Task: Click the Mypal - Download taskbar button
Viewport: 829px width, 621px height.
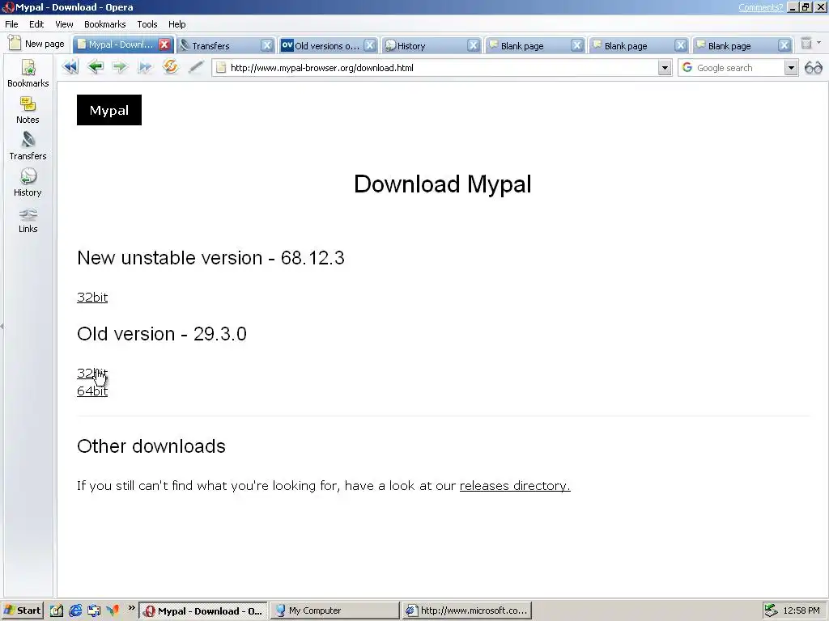Action: 203,610
